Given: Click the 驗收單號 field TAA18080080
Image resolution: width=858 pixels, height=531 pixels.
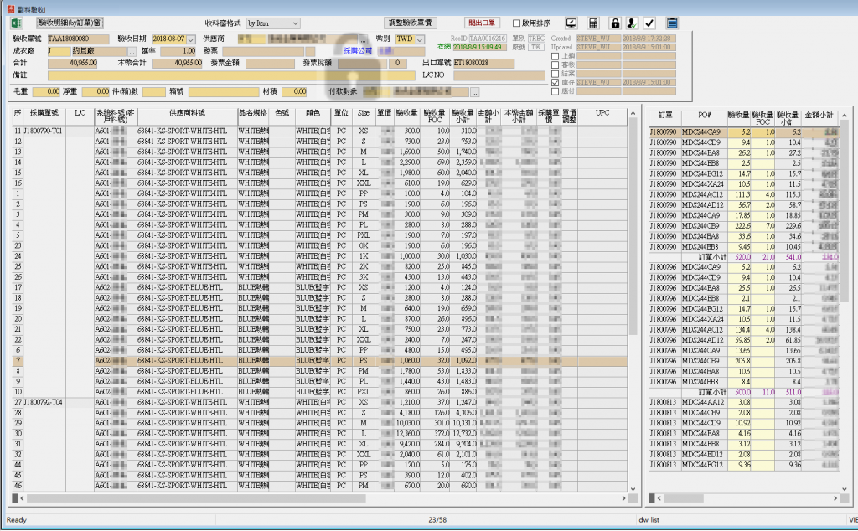Looking at the screenshot, I should click(78, 39).
